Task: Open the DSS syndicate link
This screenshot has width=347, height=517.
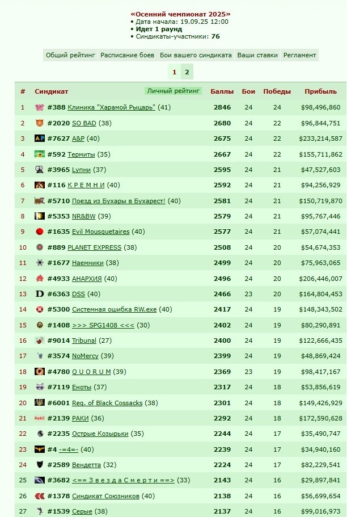Action: tap(78, 294)
